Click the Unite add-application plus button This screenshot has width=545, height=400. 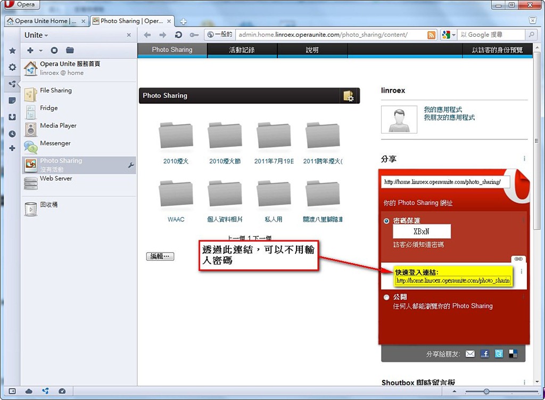30,51
